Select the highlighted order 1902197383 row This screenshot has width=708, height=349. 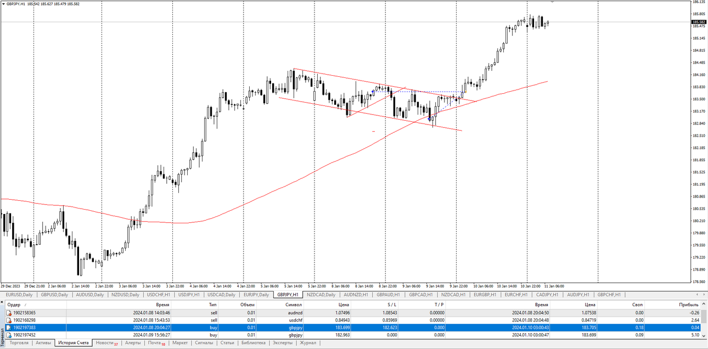tap(353, 328)
